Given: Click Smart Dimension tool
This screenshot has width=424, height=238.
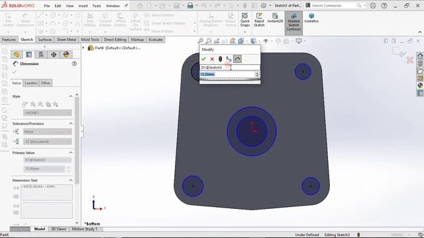Looking at the screenshot, I should click(25, 20).
